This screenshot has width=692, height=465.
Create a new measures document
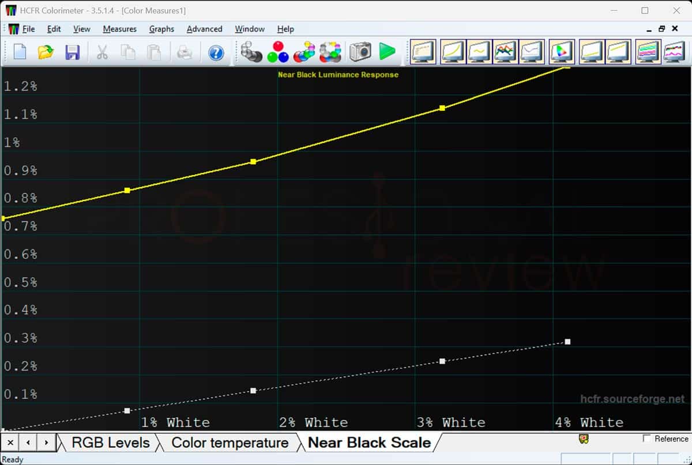coord(20,52)
